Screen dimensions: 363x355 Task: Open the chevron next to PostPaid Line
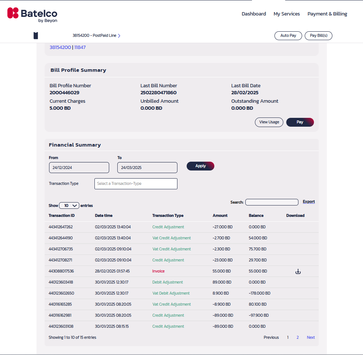tap(119, 36)
